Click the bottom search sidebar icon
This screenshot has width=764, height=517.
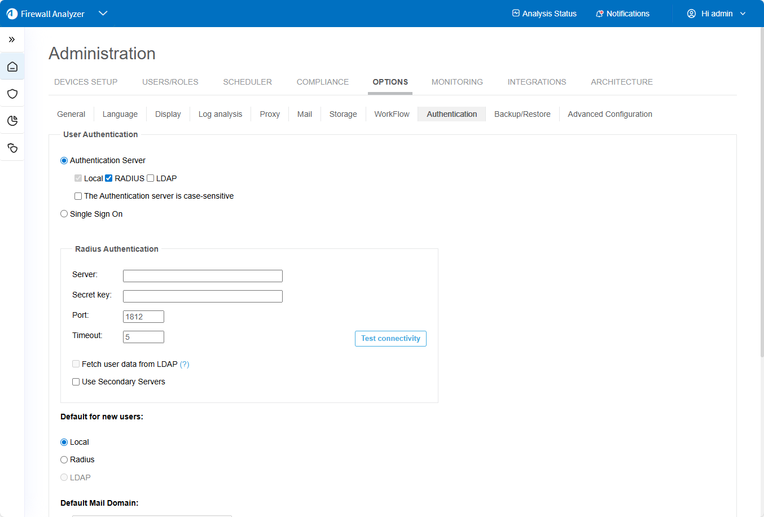(12, 148)
